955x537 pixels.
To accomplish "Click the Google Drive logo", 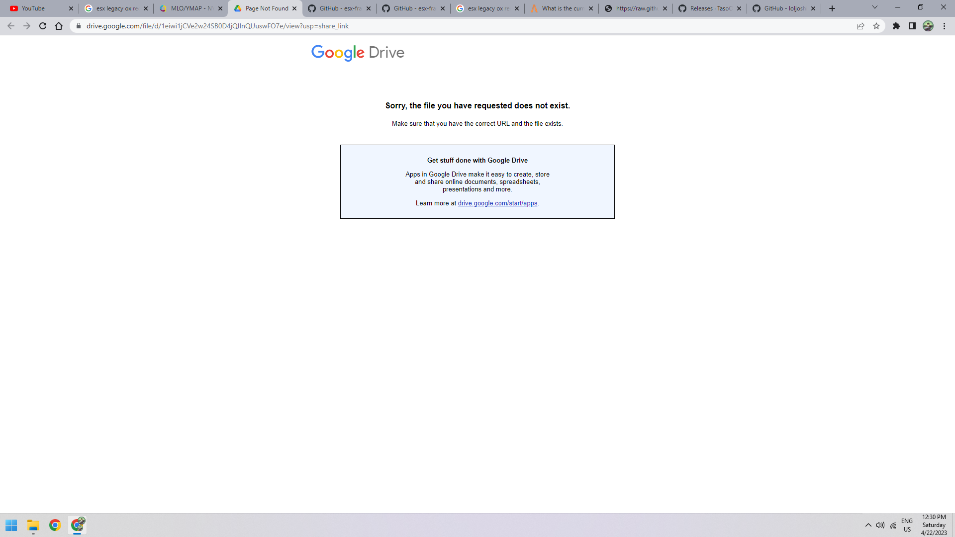I will pyautogui.click(x=358, y=53).
